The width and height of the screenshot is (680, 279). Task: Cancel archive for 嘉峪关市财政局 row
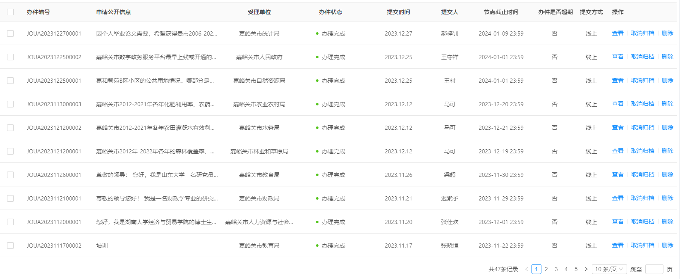pyautogui.click(x=642, y=198)
